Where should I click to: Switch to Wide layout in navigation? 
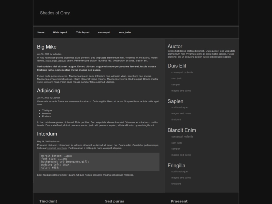coord(60,32)
